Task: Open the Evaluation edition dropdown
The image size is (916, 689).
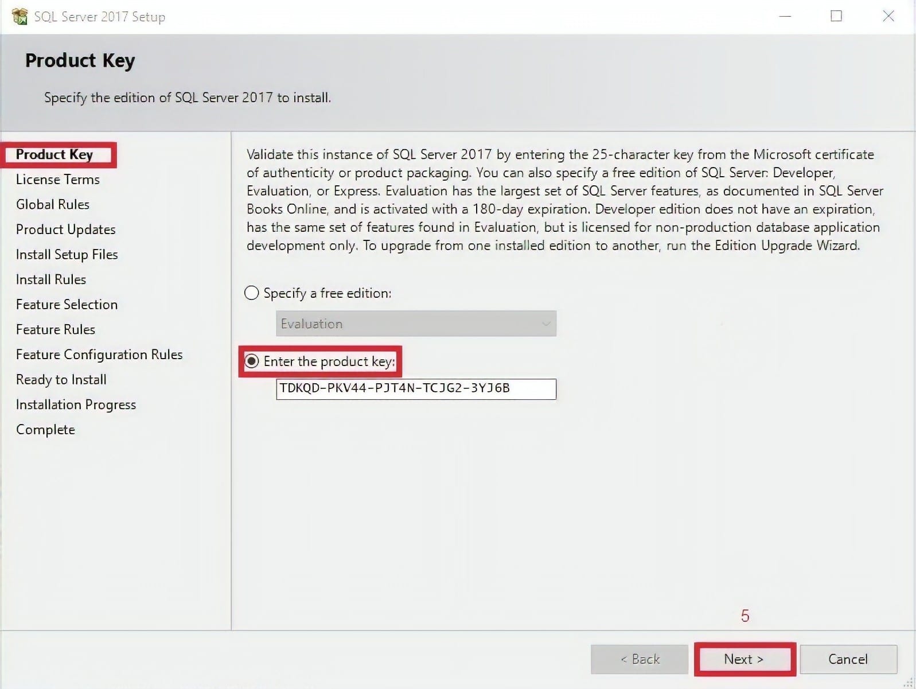Action: [416, 324]
